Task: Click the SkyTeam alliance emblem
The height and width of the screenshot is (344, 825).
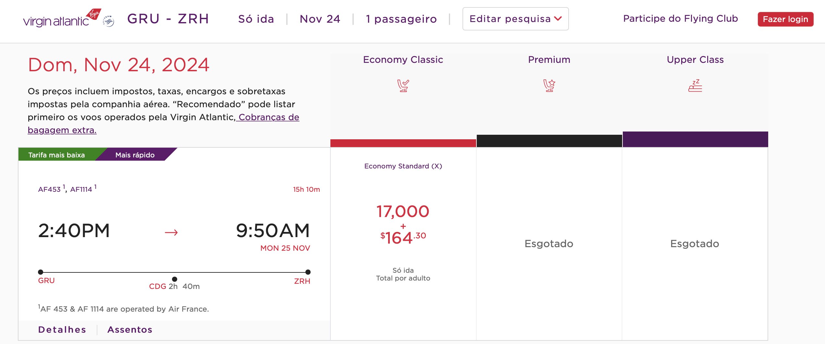Action: (x=108, y=21)
